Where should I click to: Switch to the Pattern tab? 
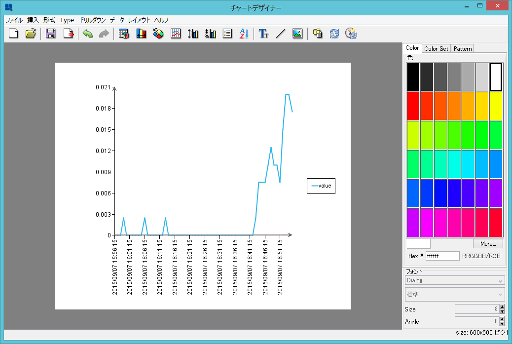click(463, 48)
